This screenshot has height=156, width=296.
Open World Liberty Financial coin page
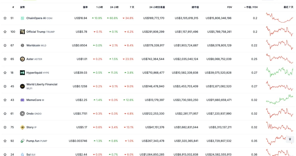point(42,84)
